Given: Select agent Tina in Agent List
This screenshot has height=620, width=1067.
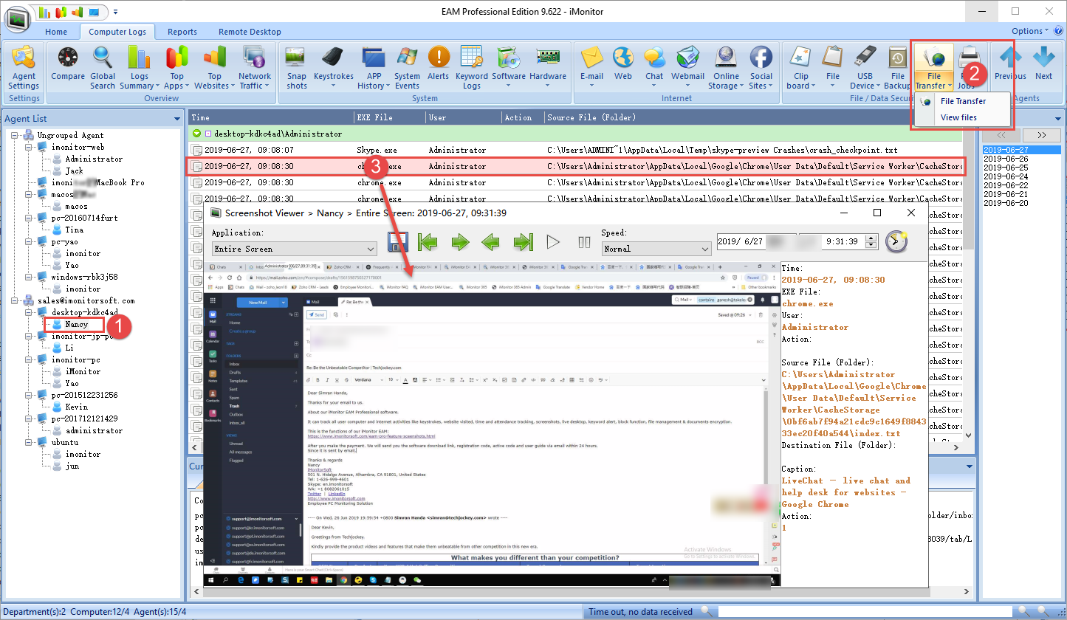Looking at the screenshot, I should click(x=74, y=230).
